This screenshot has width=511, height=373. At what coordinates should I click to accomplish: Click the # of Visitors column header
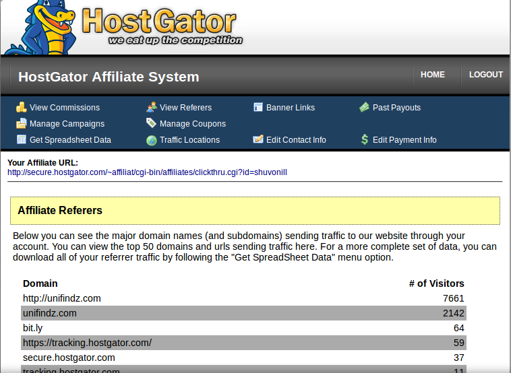pos(437,283)
